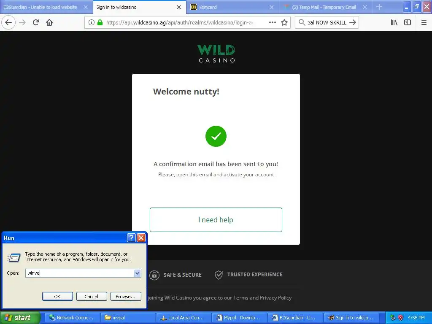Expand the Run dialog Open dropdown arrow
Viewport: 432px width, 324px height.
tap(137, 273)
